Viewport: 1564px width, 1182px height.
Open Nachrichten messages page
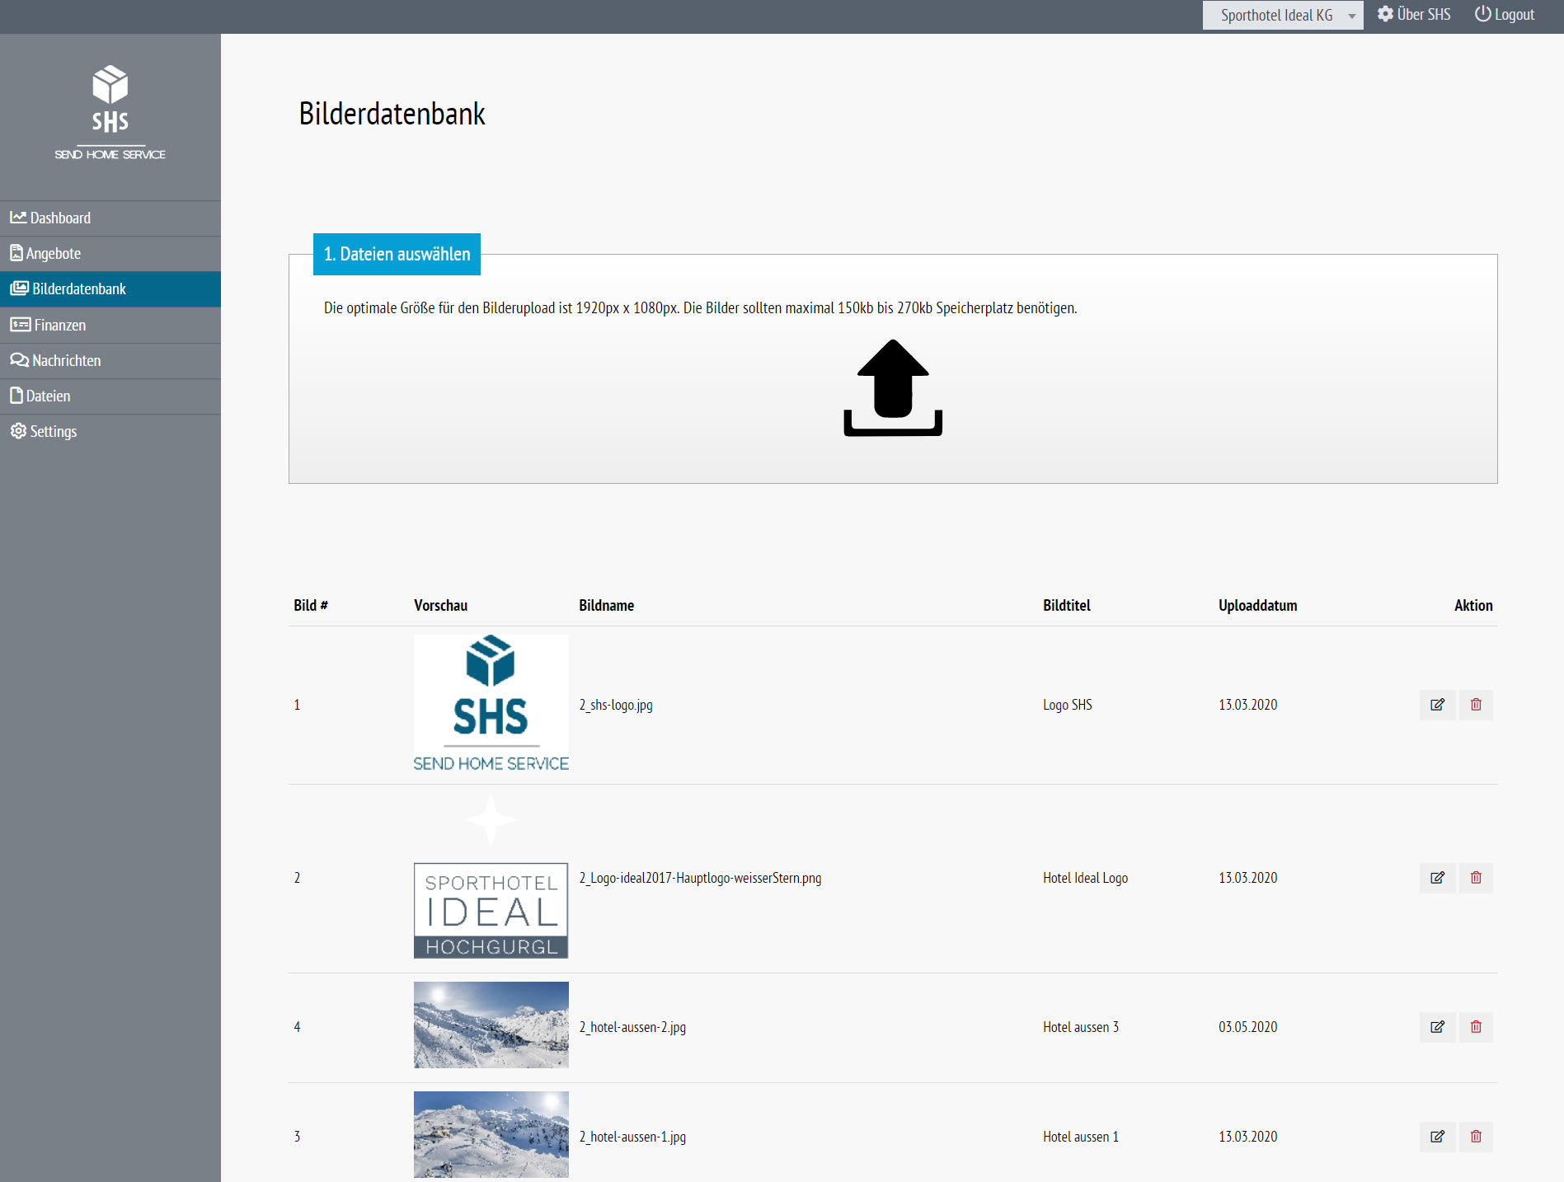110,360
